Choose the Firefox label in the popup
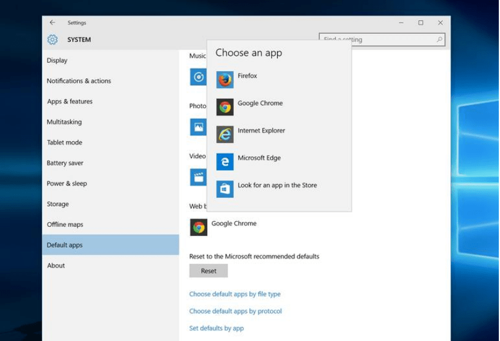Viewport: 500px width, 341px height. tap(247, 76)
